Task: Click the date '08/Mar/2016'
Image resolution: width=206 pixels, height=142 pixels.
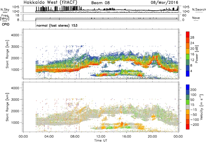Action: 164,2
